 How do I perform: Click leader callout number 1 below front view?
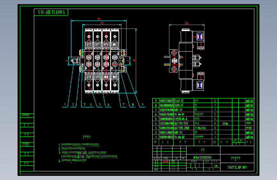click(65, 105)
